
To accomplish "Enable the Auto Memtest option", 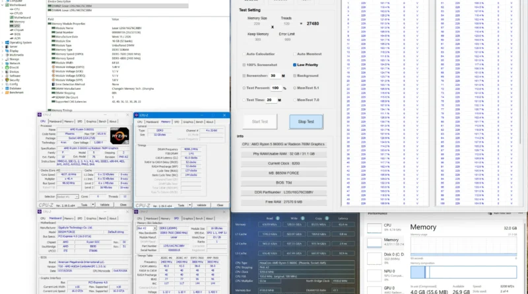I will pyautogui.click(x=294, y=54).
